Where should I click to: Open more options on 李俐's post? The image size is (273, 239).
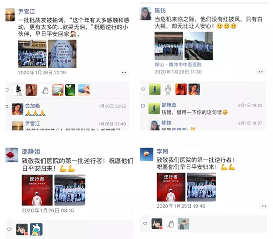coord(264,206)
